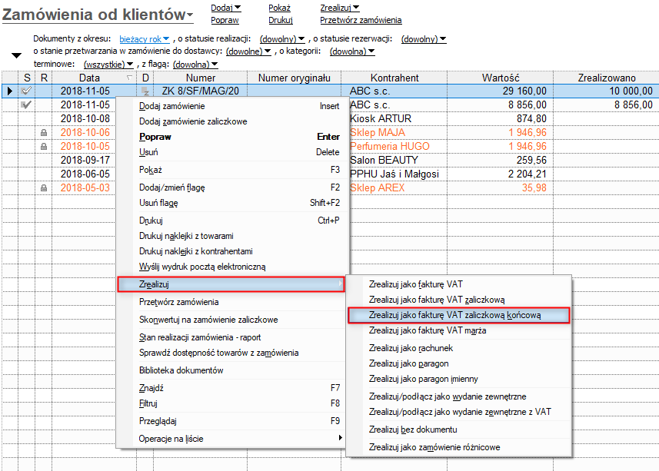The height and width of the screenshot is (471, 659).
Task: Click 'Przetwórz zamówienia' header link
Action: 361,20
